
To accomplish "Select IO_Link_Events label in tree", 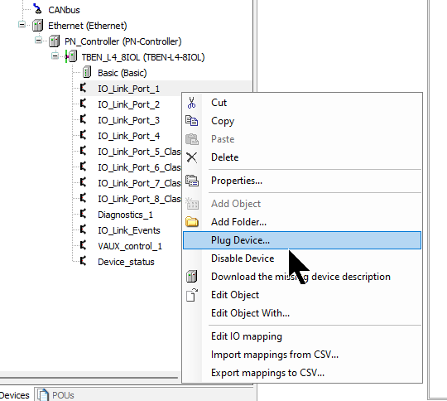I will click(129, 230).
